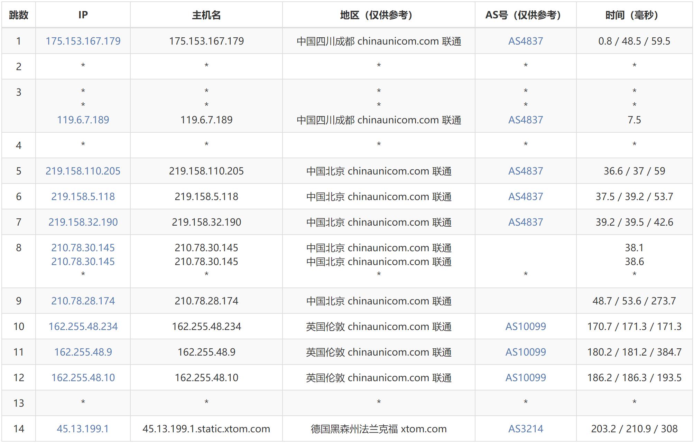The image size is (694, 443).
Task: Select hop number 13 cell
Action: tap(19, 403)
